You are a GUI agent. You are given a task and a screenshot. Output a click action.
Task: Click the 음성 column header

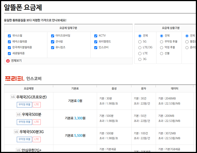pos(114,89)
